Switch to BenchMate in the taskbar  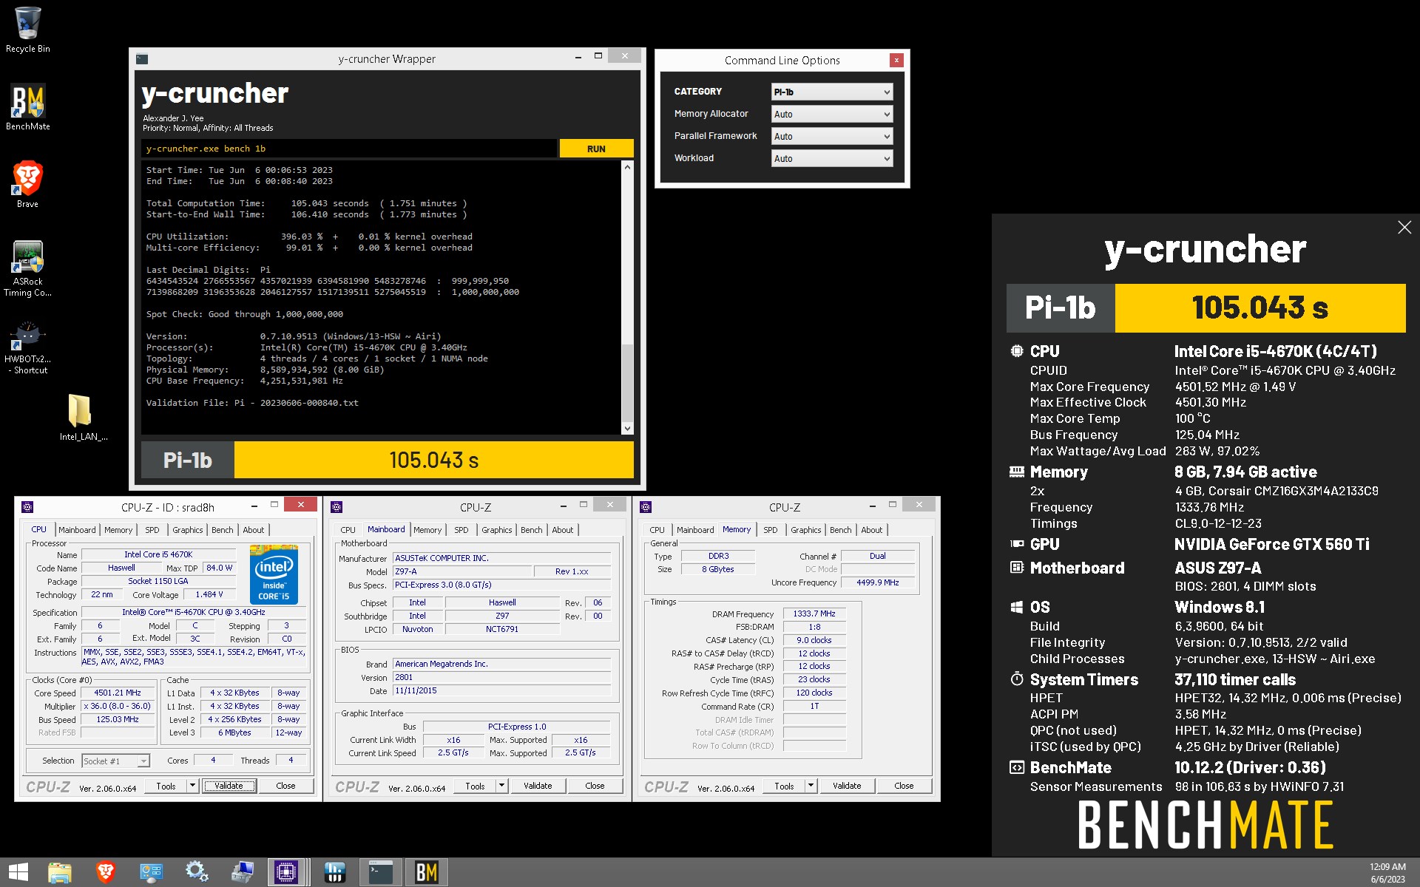click(427, 872)
